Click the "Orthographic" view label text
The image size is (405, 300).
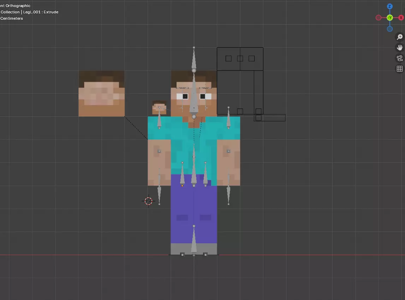tap(18, 6)
